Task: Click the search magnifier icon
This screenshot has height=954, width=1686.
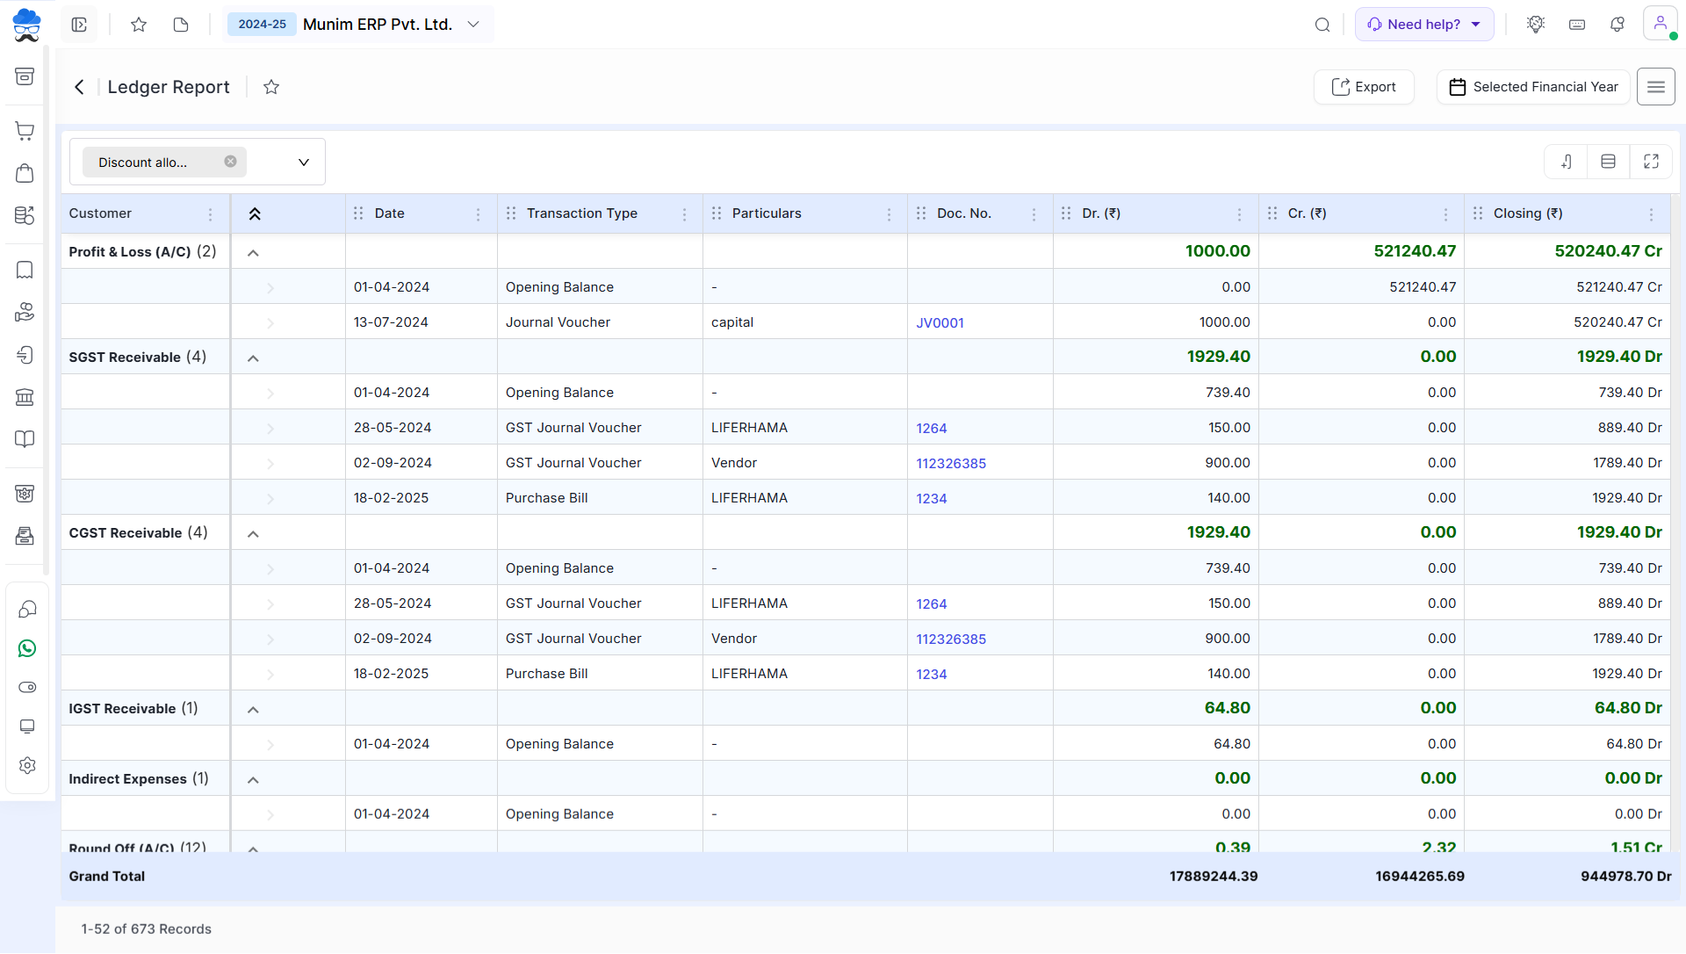Action: coord(1322,25)
